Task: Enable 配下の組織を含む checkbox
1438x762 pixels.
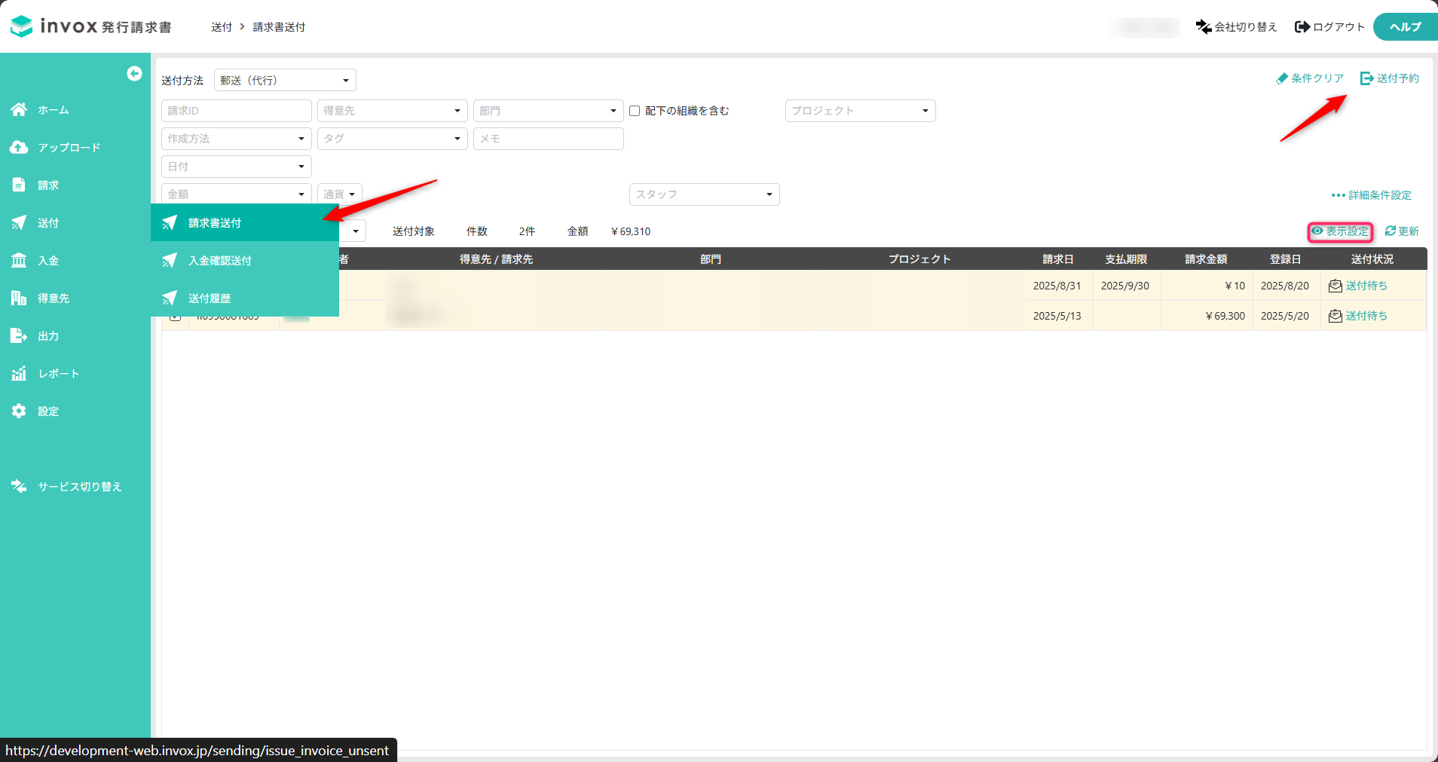Action: pyautogui.click(x=635, y=111)
